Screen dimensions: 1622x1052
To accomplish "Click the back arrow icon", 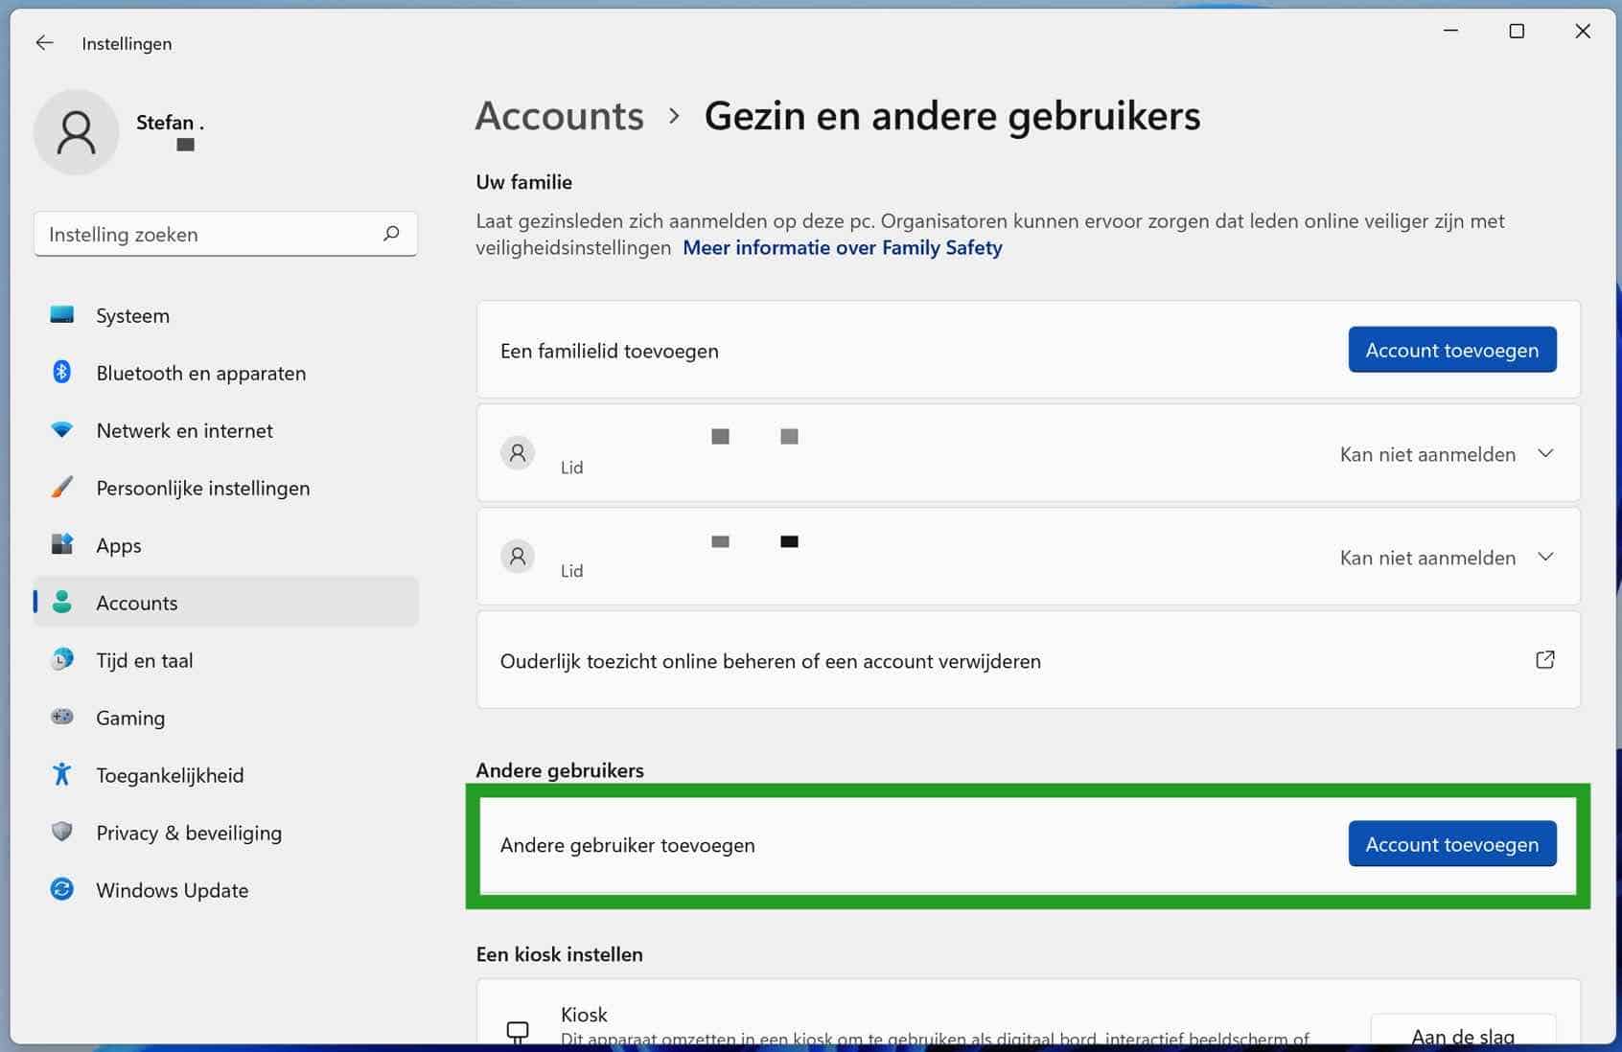I will [x=44, y=43].
